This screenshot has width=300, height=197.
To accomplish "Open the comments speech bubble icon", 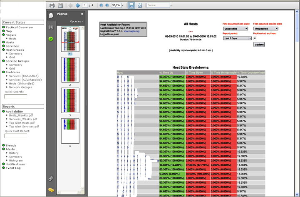I will click(x=51, y=190).
